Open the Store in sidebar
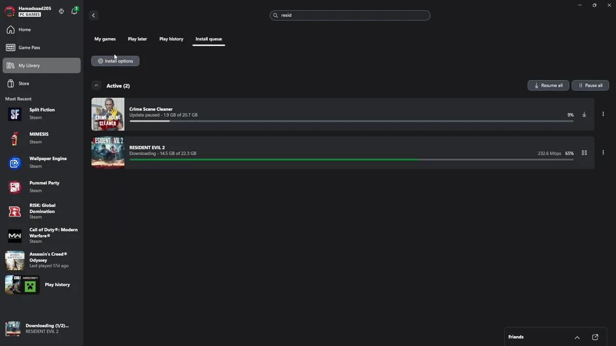Screen dimensions: 616x346 tap(41, 84)
